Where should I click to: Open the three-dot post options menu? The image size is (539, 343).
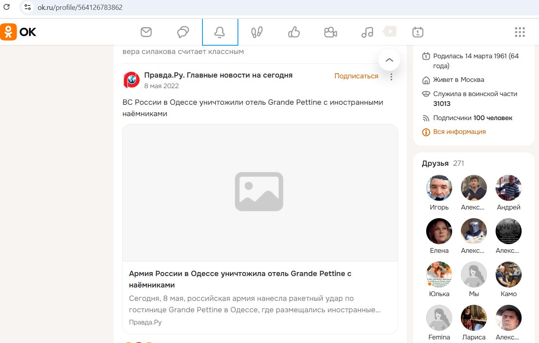pos(391,77)
